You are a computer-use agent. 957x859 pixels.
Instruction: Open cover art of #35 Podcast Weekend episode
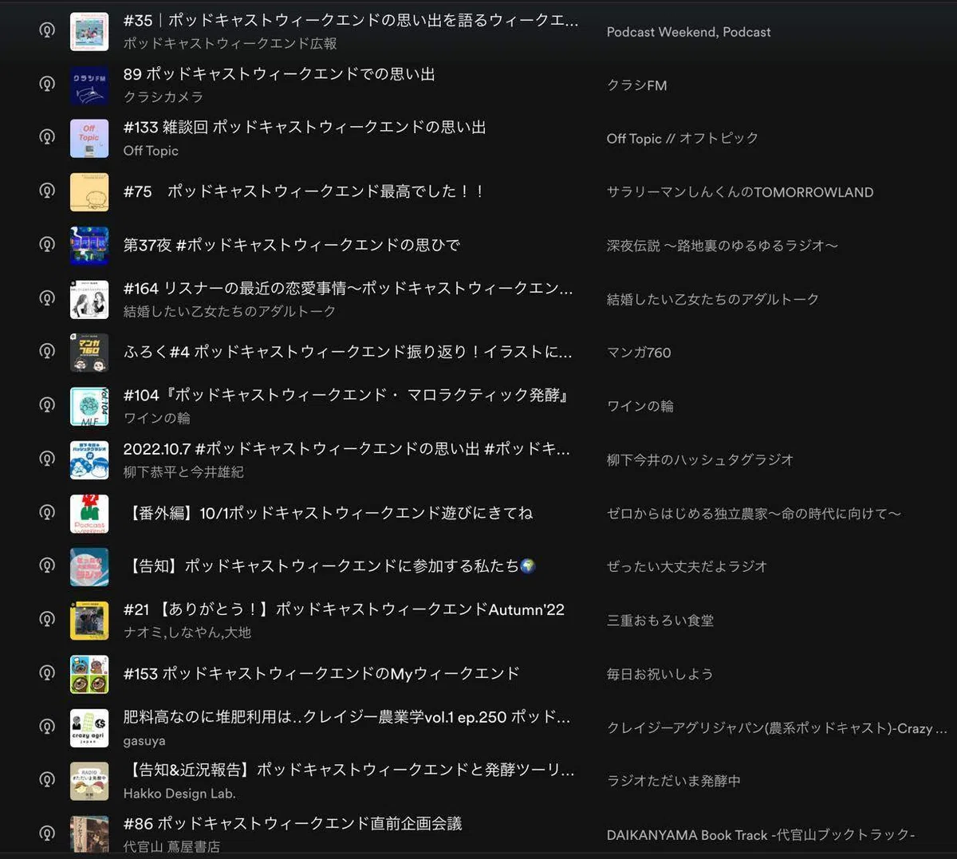pos(89,31)
